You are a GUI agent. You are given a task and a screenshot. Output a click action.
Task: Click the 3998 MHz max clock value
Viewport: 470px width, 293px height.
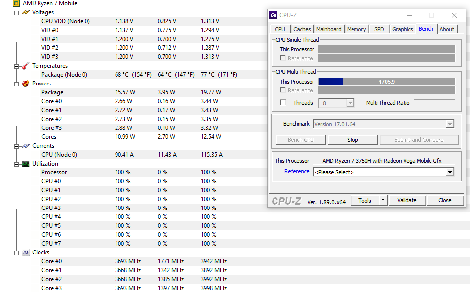[x=214, y=288]
